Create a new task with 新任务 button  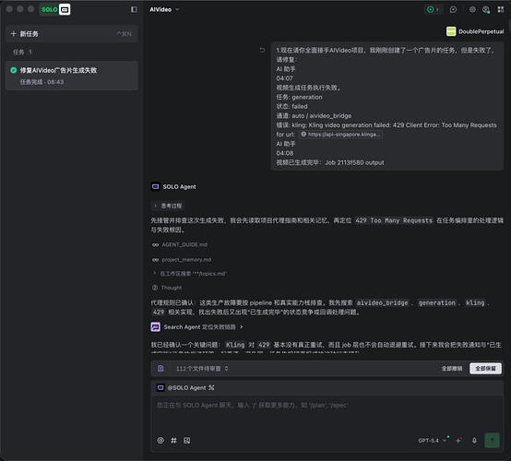point(72,34)
